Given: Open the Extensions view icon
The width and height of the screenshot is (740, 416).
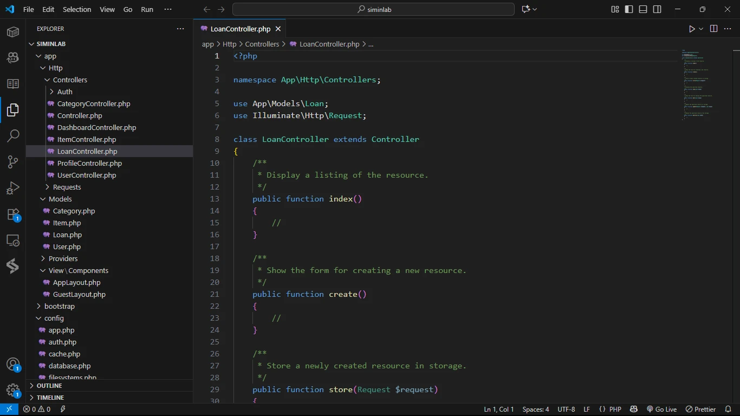Looking at the screenshot, I should coord(13,214).
